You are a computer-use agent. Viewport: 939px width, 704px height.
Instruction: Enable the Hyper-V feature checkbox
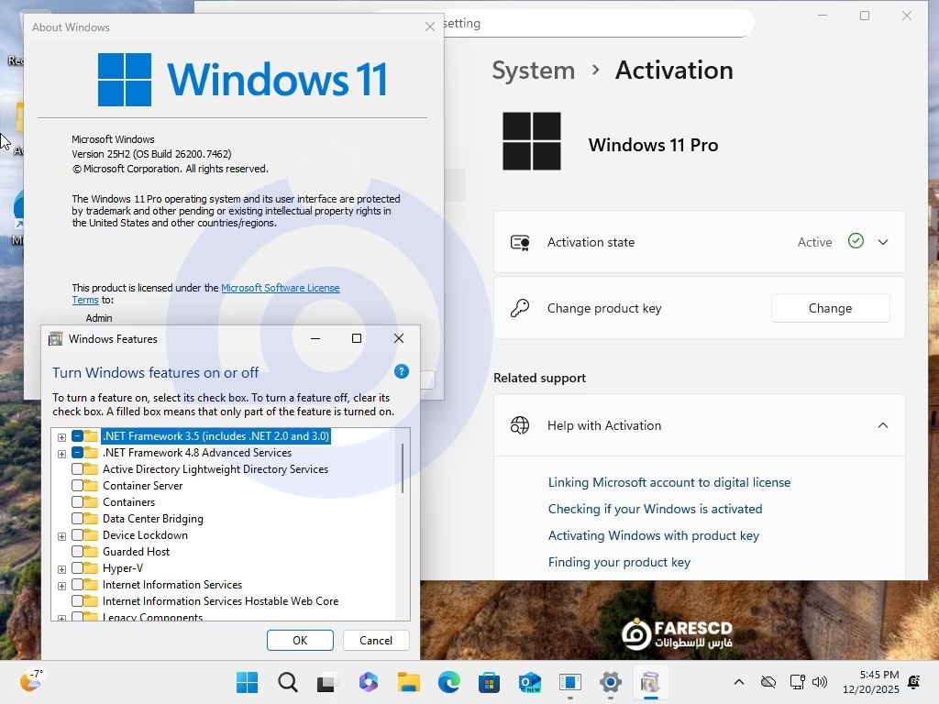tap(78, 568)
